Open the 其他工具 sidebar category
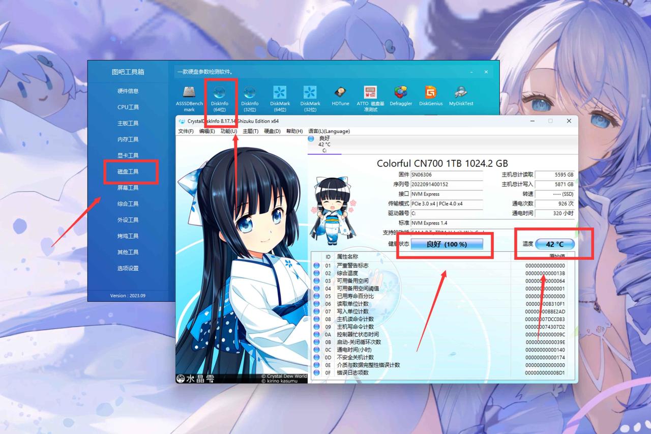Screen dimensions: 651x434 128,252
